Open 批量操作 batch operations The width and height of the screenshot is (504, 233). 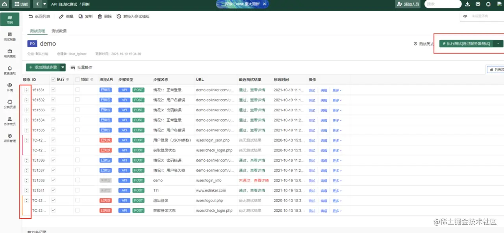coord(82,67)
